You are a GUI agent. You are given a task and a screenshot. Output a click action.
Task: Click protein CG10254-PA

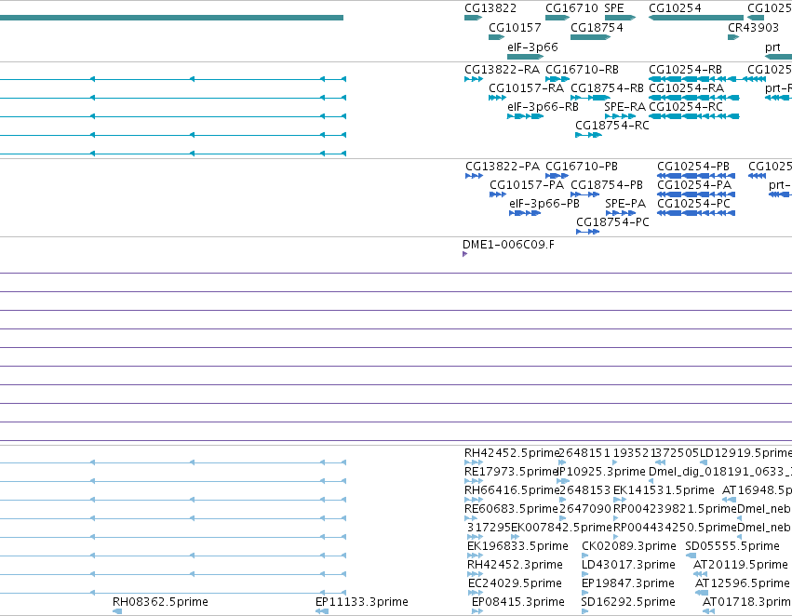[694, 185]
